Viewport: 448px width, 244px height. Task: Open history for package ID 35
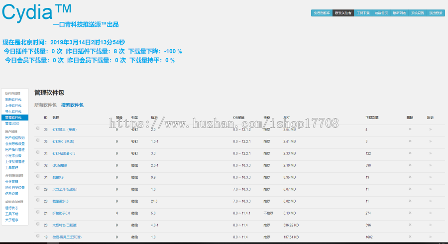point(430,141)
